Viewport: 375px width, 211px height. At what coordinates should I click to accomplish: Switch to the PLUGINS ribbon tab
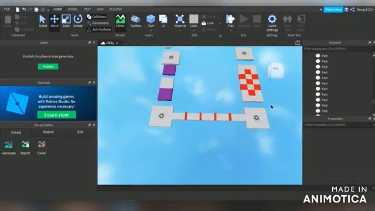pyautogui.click(x=115, y=9)
